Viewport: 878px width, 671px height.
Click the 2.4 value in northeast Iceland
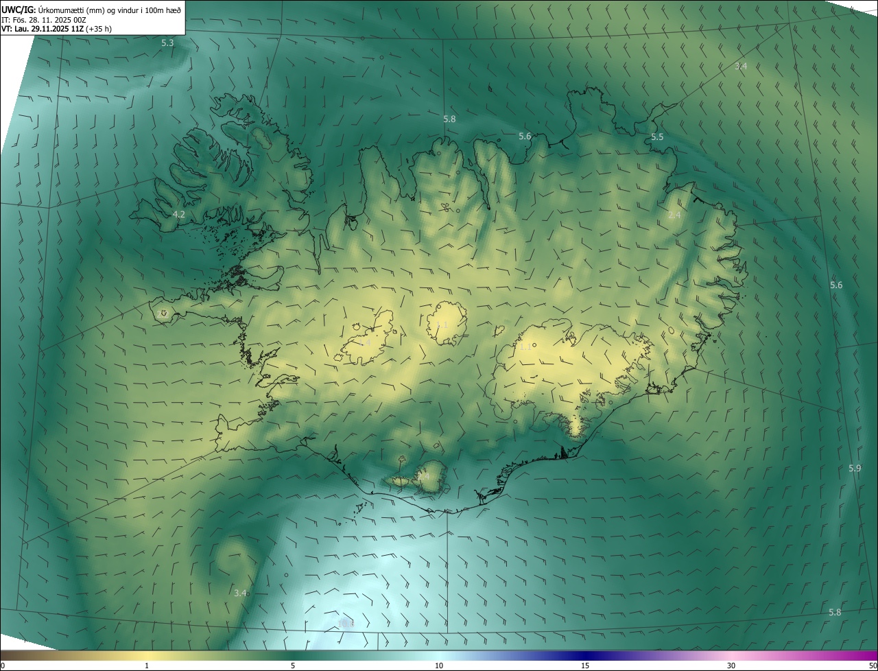[674, 215]
